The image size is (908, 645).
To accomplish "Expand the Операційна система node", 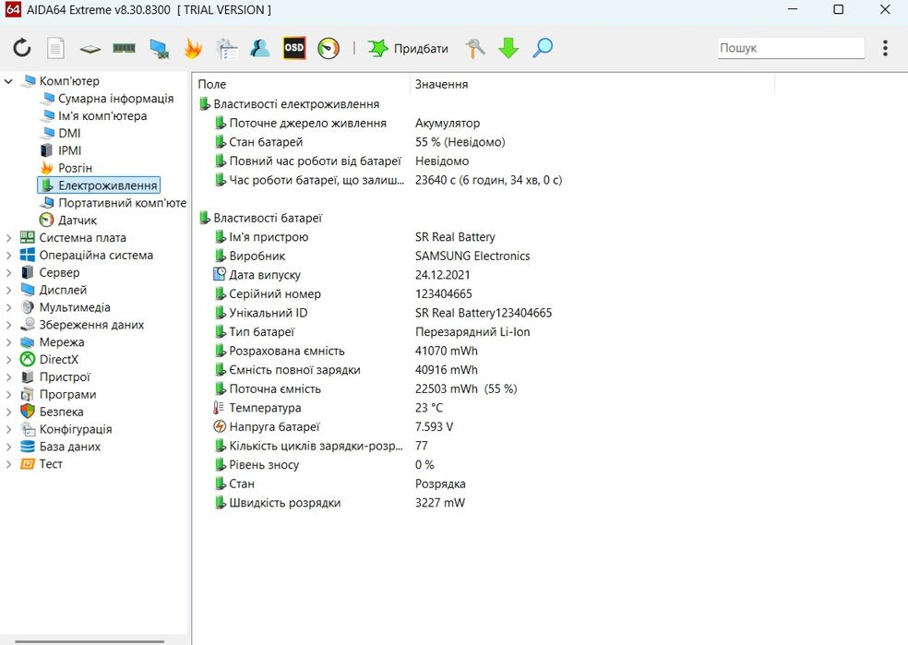I will (x=8, y=255).
